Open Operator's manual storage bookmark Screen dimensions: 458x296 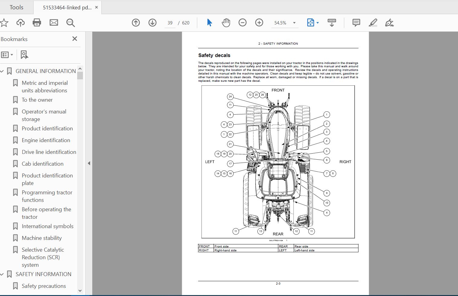(44, 115)
